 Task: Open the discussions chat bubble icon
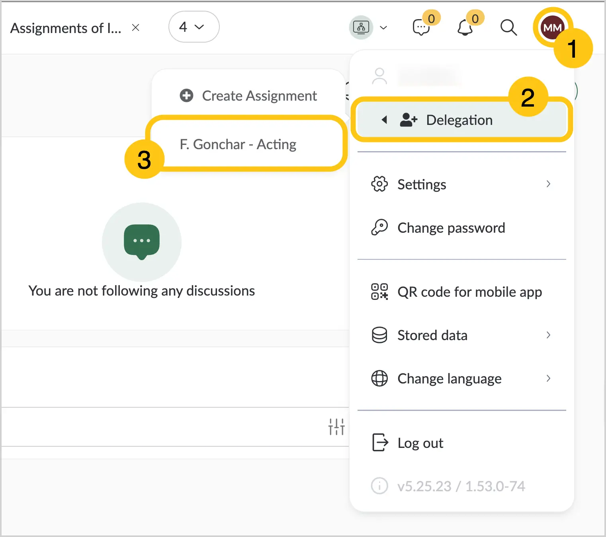[421, 27]
